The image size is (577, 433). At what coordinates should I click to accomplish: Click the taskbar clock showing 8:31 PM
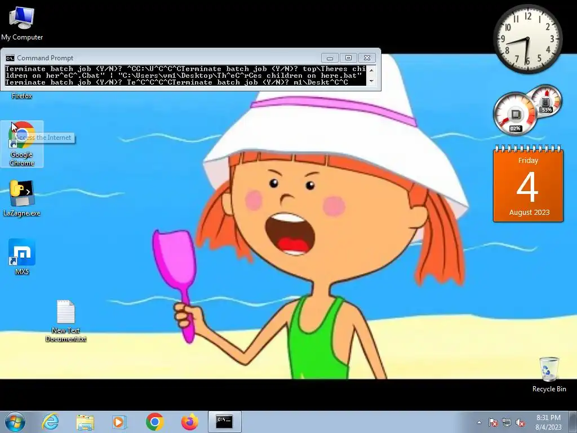[x=548, y=422]
